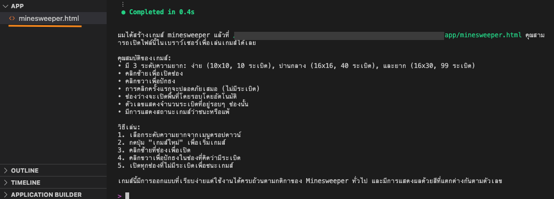554x199 pixels.
Task: Collapse the APP section using its chevron
Action: tap(5, 6)
